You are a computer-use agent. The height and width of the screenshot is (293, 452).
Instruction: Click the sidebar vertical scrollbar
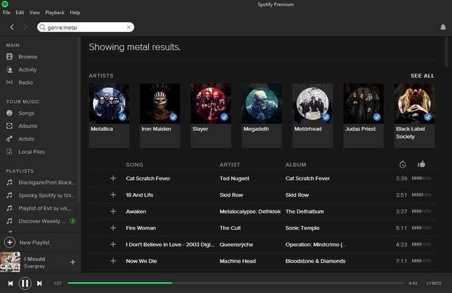point(79,119)
